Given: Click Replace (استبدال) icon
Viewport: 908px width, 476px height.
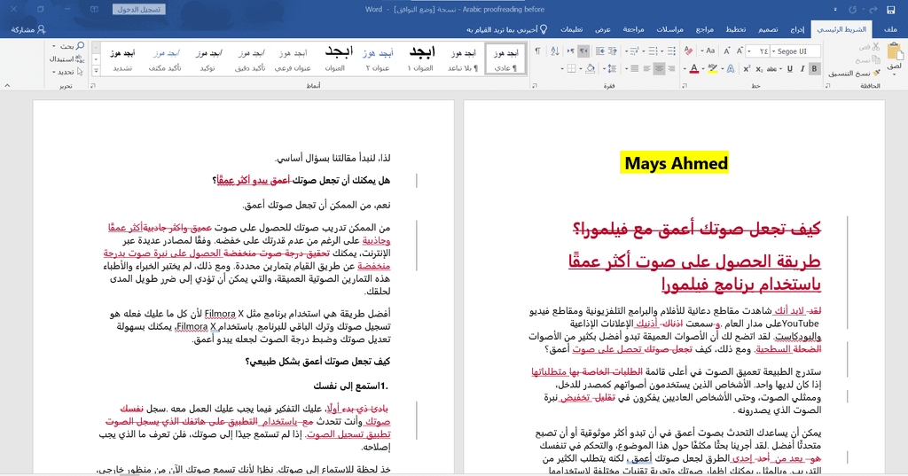Looking at the screenshot, I should click(x=80, y=59).
